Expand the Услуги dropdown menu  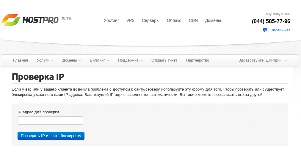click(x=45, y=60)
